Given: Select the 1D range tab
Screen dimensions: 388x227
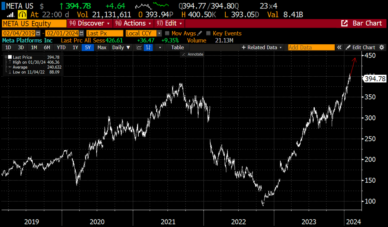Looking at the screenshot, I should tap(8, 47).
